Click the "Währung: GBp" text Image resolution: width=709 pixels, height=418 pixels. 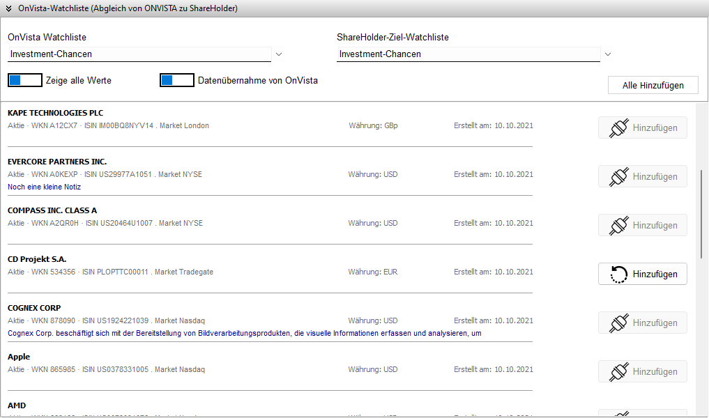(x=373, y=125)
